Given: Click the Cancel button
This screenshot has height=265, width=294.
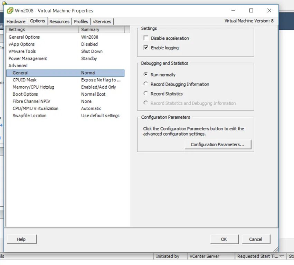Looking at the screenshot, I should [x=256, y=239].
